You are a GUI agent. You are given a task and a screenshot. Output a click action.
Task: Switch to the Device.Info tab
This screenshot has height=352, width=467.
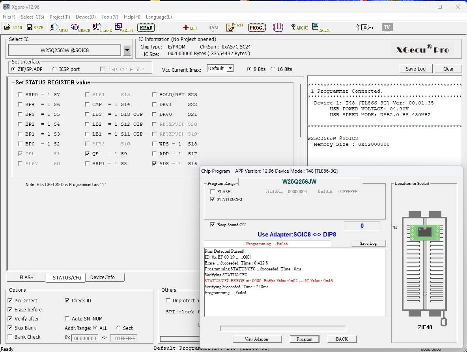click(103, 278)
